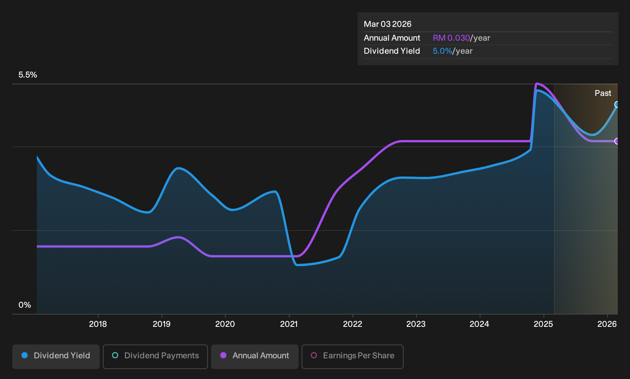Click the purple Annual Amount endpoint marker
This screenshot has height=379, width=630.
[617, 141]
